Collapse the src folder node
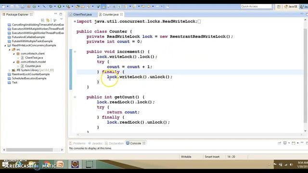308x173 pixels. click(10, 49)
